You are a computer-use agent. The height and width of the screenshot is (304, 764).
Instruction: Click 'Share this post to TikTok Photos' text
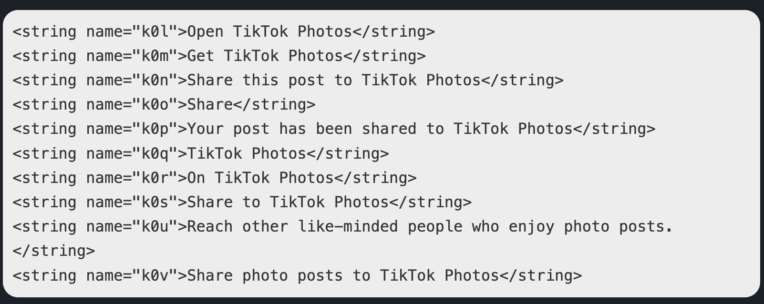point(334,81)
